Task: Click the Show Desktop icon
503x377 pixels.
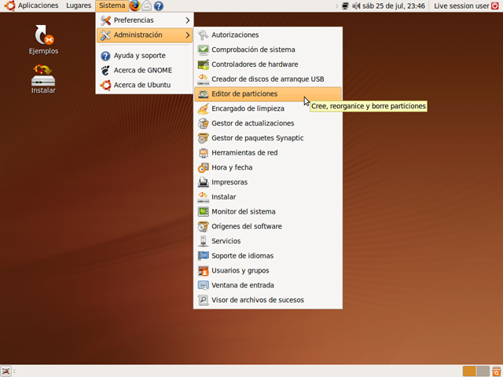Action: tap(6, 371)
